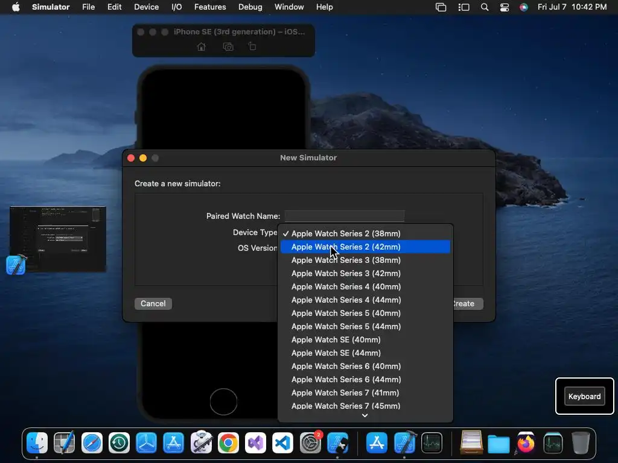Open the Device menu

click(x=146, y=7)
